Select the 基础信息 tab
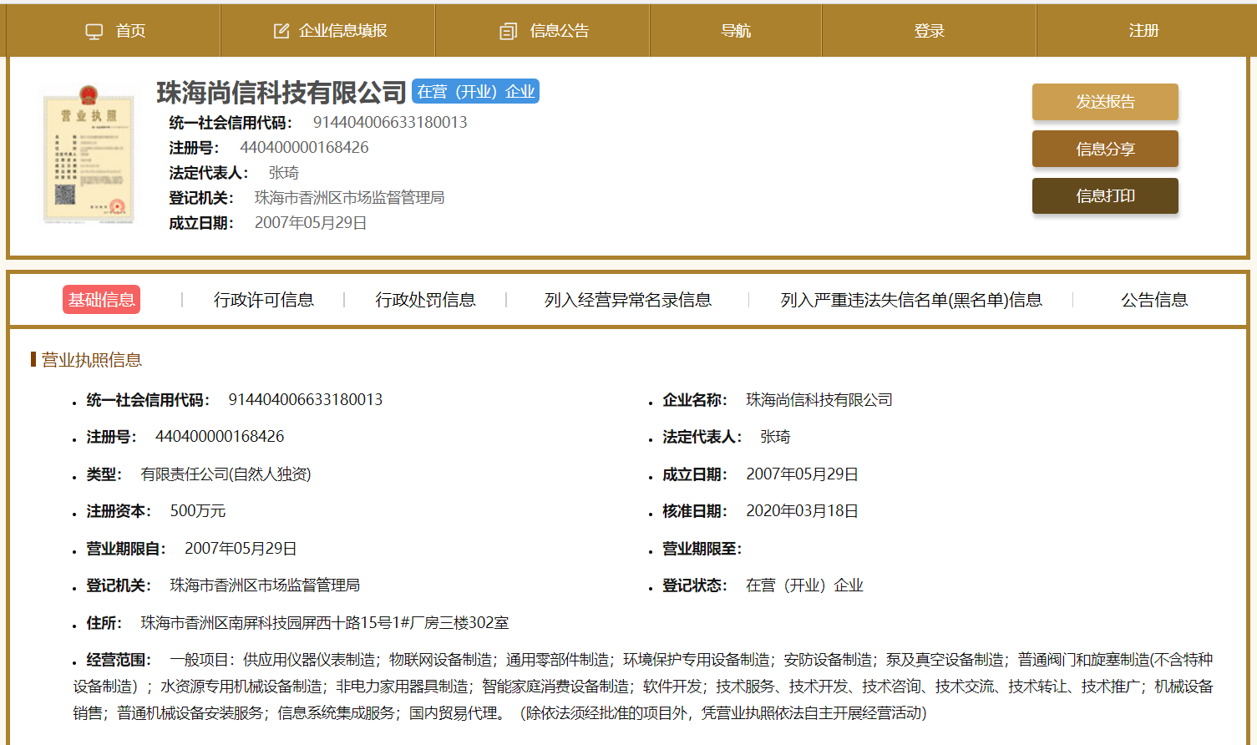 pos(101,300)
